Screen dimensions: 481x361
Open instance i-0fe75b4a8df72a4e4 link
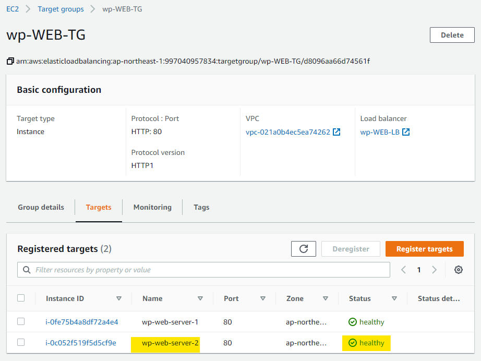pyautogui.click(x=81, y=322)
